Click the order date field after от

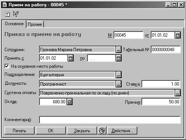pyautogui.click(x=163, y=35)
